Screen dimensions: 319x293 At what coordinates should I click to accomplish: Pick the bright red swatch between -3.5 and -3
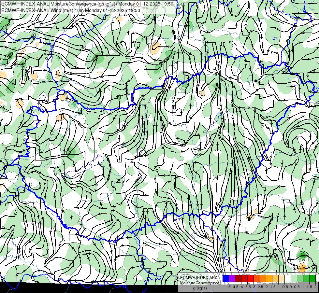click(x=251, y=279)
